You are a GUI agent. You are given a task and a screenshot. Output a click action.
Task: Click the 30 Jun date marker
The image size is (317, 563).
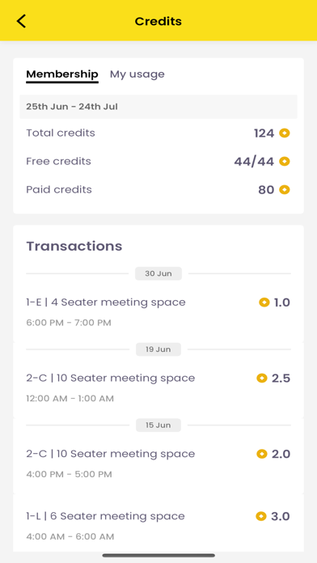coord(158,273)
